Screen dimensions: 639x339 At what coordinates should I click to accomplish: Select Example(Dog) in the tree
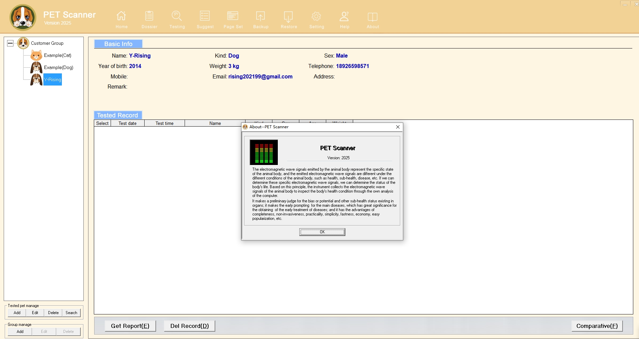click(x=59, y=67)
